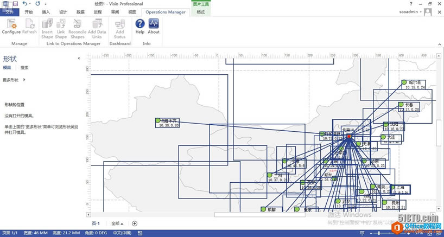Collapse the 形状 pane with chevron

point(79,58)
